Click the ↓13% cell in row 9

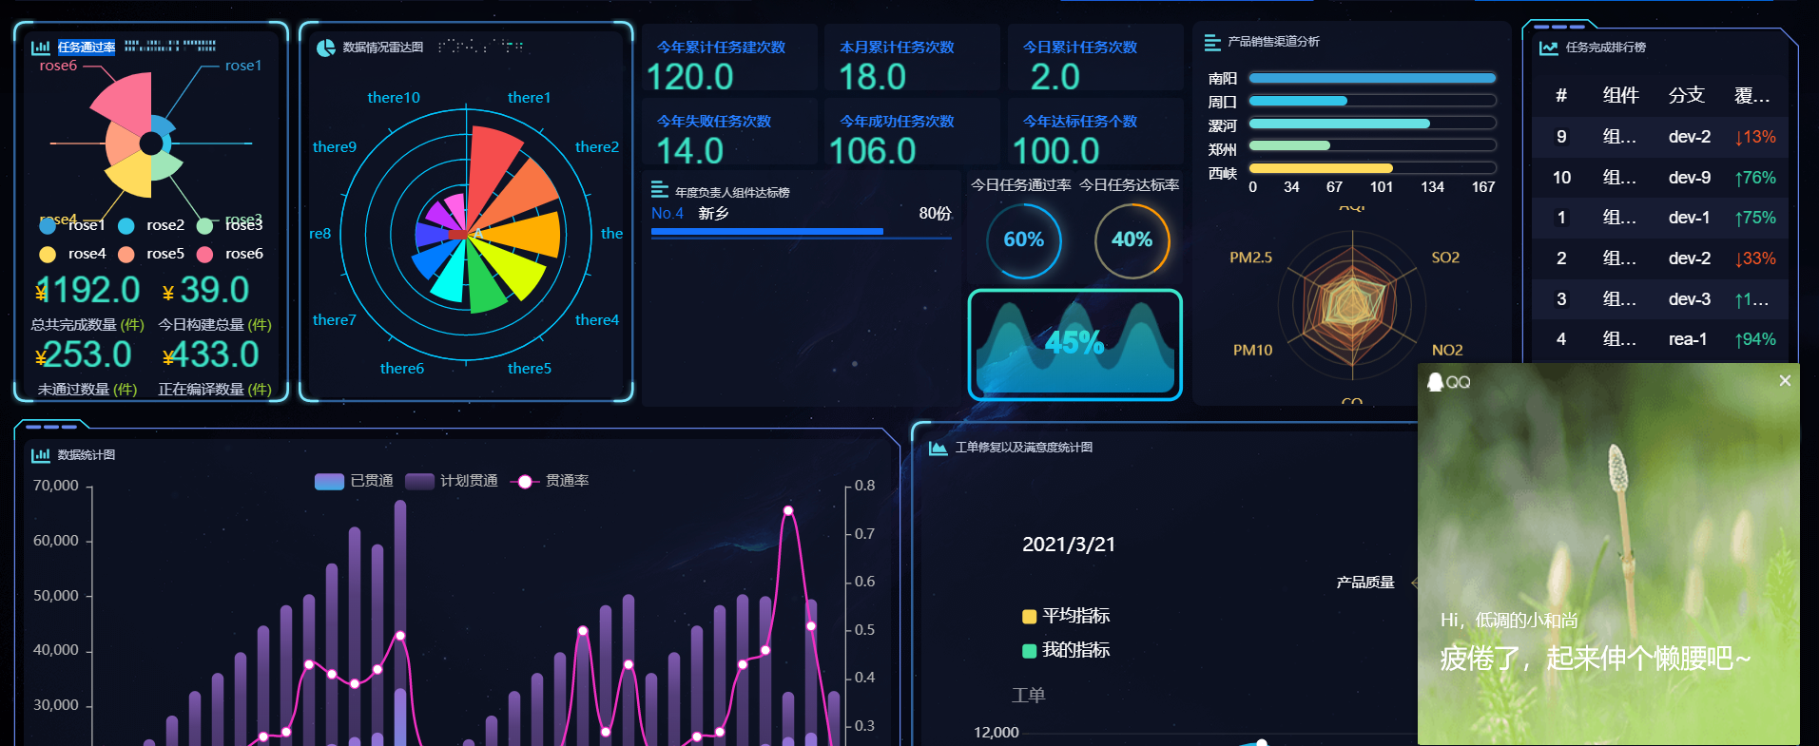[x=1755, y=137]
